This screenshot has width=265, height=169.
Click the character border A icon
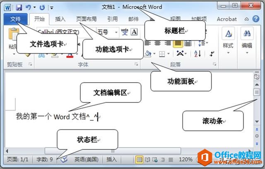tap(134, 32)
